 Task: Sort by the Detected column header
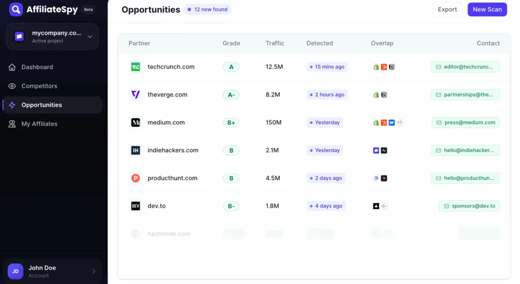click(319, 43)
